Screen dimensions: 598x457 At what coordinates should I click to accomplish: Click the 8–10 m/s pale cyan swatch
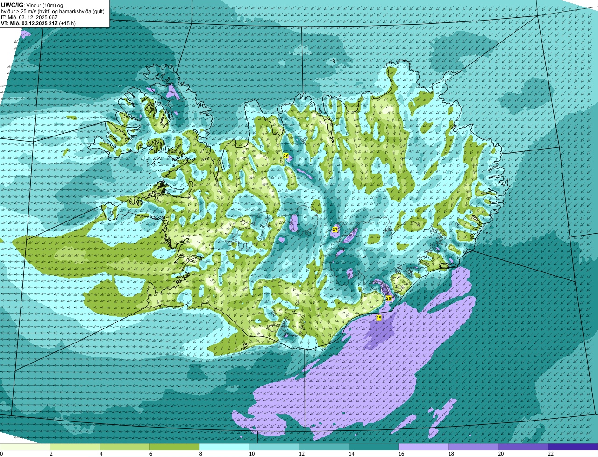(x=224, y=447)
